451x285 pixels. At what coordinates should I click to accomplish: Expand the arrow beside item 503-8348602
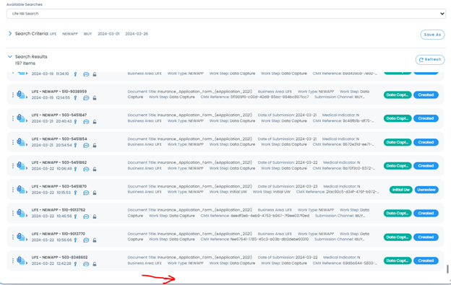click(27, 263)
